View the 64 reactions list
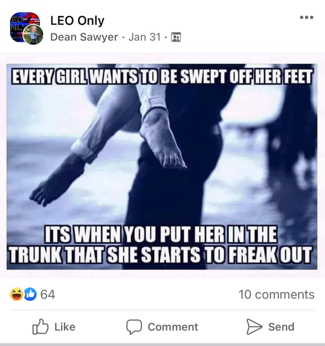Image resolution: width=325 pixels, height=346 pixels. (48, 294)
